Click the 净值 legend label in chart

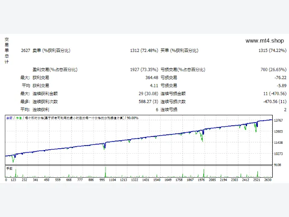coord(19,118)
